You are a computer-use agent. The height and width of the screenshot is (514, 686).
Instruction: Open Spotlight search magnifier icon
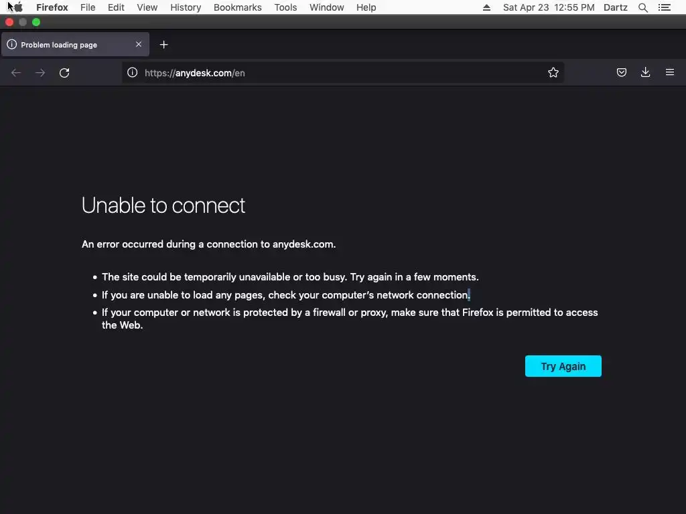coord(642,7)
